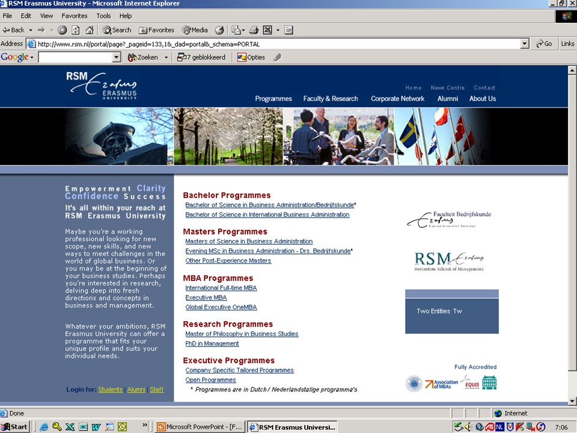The width and height of the screenshot is (577, 433).
Task: Go to browser Home icon
Action: tap(90, 30)
